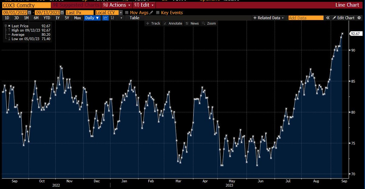Expand the chart type dropdown arrow

pos(121,18)
